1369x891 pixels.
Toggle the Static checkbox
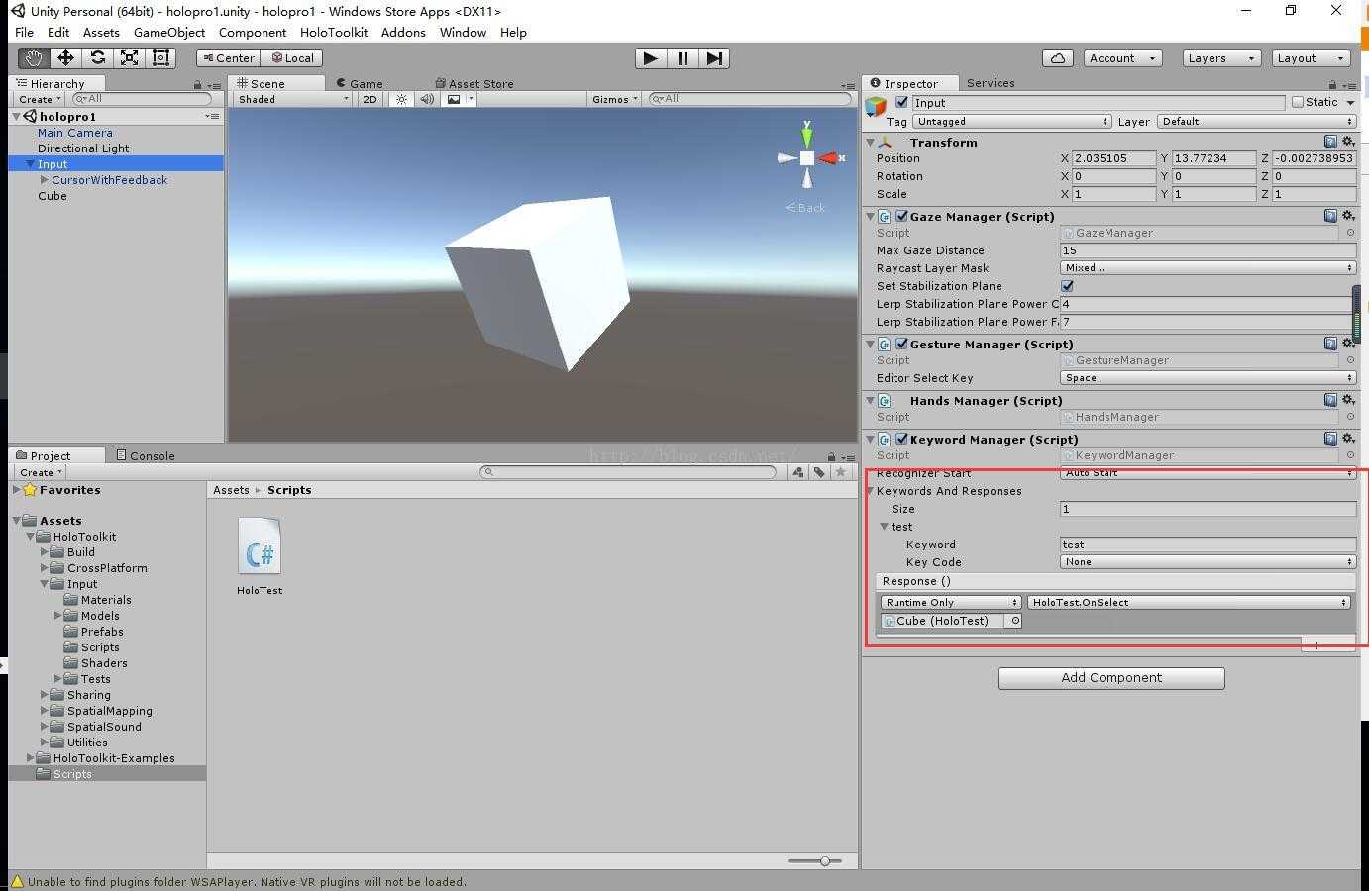(x=1298, y=102)
